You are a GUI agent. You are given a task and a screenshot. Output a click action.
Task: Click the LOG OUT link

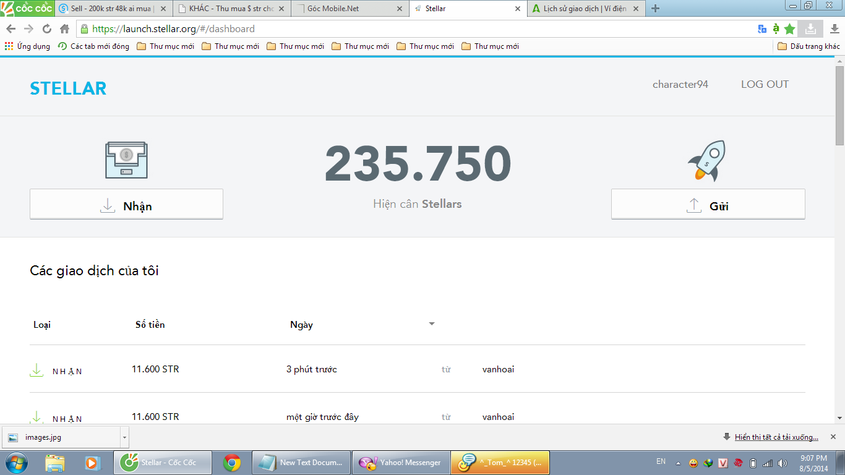(765, 84)
